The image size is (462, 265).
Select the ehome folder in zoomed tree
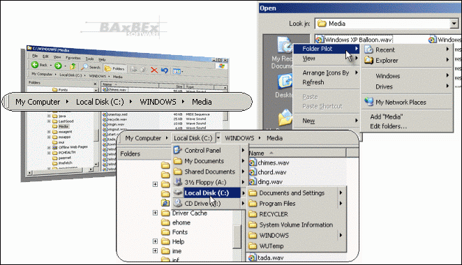coord(176,222)
